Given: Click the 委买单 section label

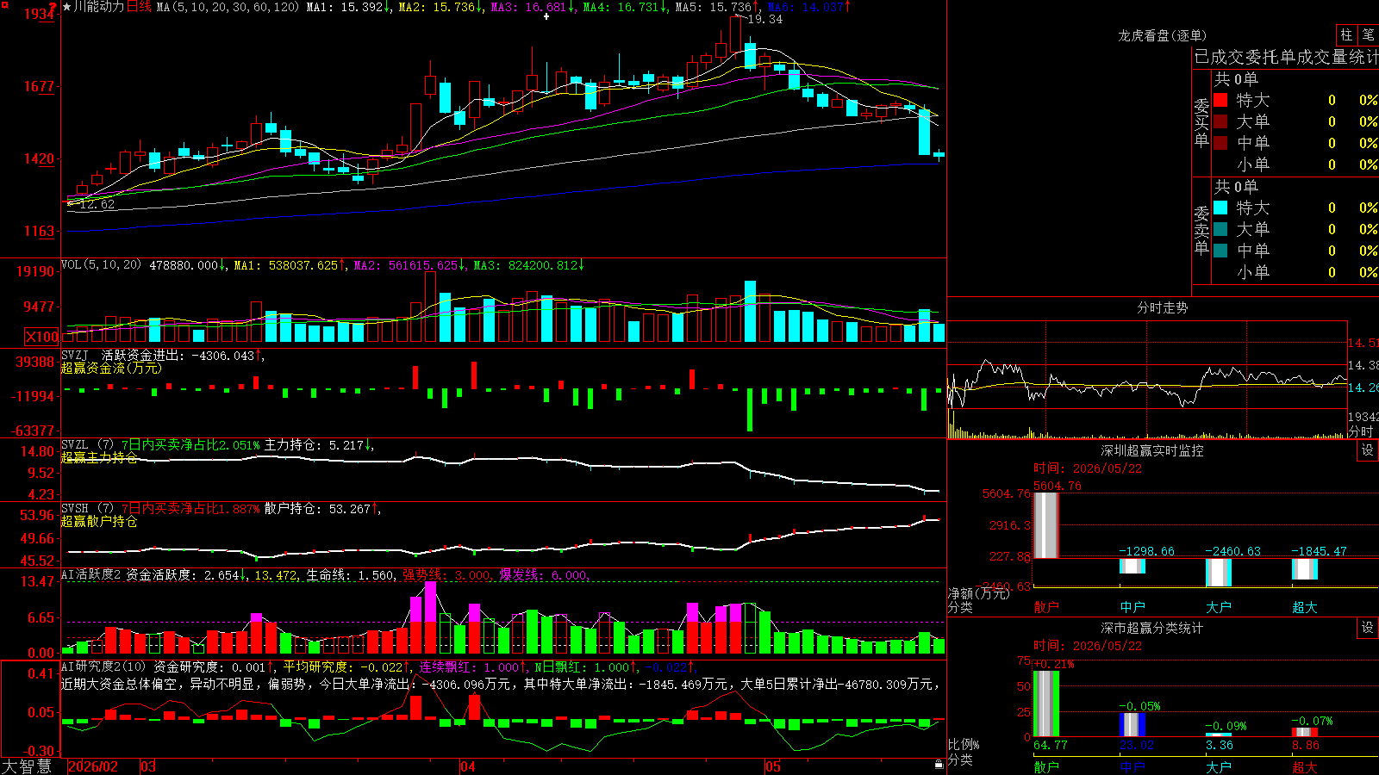Looking at the screenshot, I should point(1201,122).
